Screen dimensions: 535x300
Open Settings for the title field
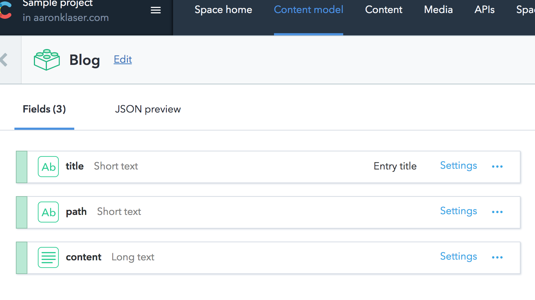[459, 166]
